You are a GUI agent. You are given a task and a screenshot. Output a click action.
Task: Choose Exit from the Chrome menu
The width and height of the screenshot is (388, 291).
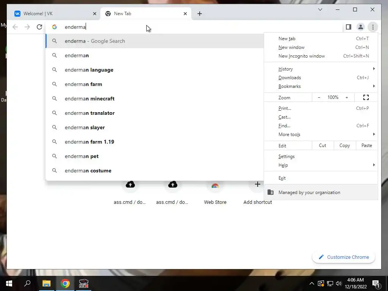(321, 178)
